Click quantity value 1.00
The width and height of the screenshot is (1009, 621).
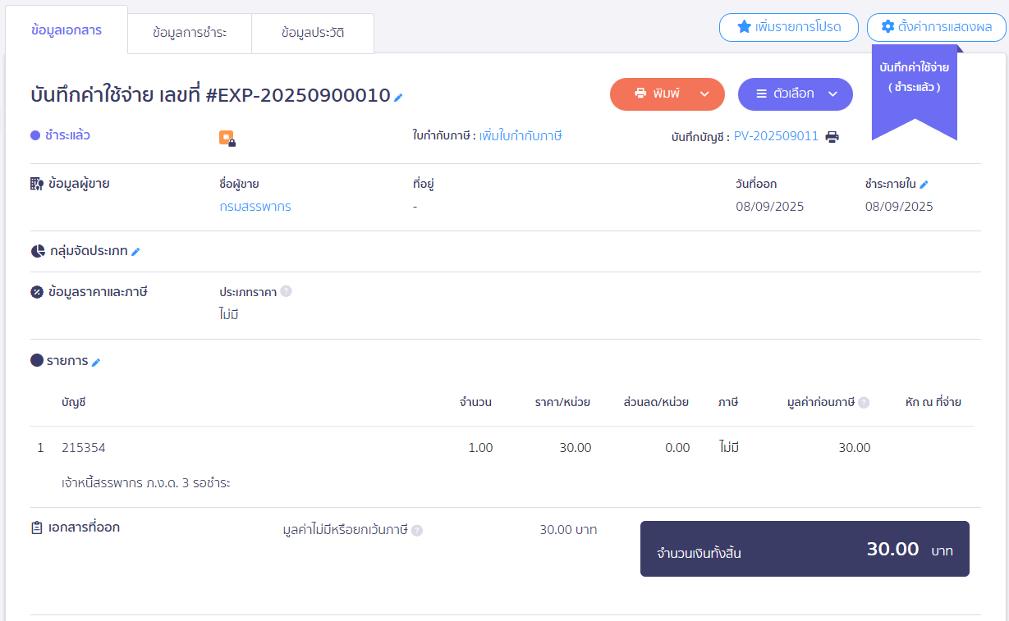click(x=480, y=448)
